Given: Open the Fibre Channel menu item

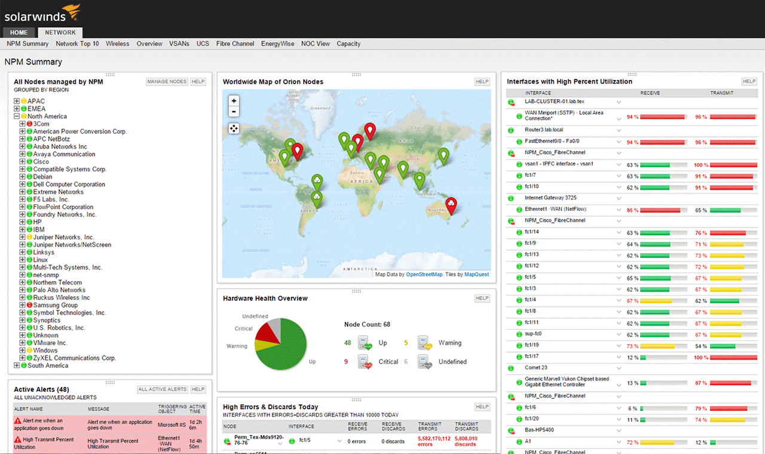Looking at the screenshot, I should 235,44.
